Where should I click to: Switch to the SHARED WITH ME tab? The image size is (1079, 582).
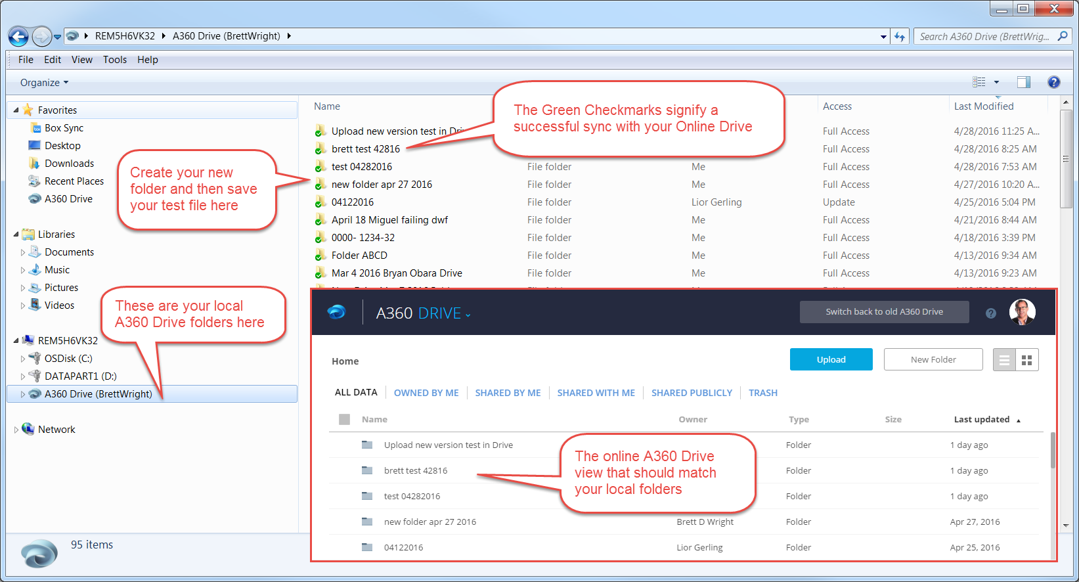(x=596, y=393)
